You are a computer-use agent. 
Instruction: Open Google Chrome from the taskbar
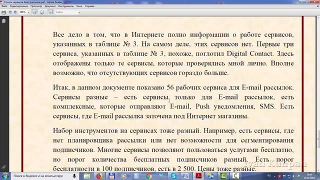click(x=149, y=176)
